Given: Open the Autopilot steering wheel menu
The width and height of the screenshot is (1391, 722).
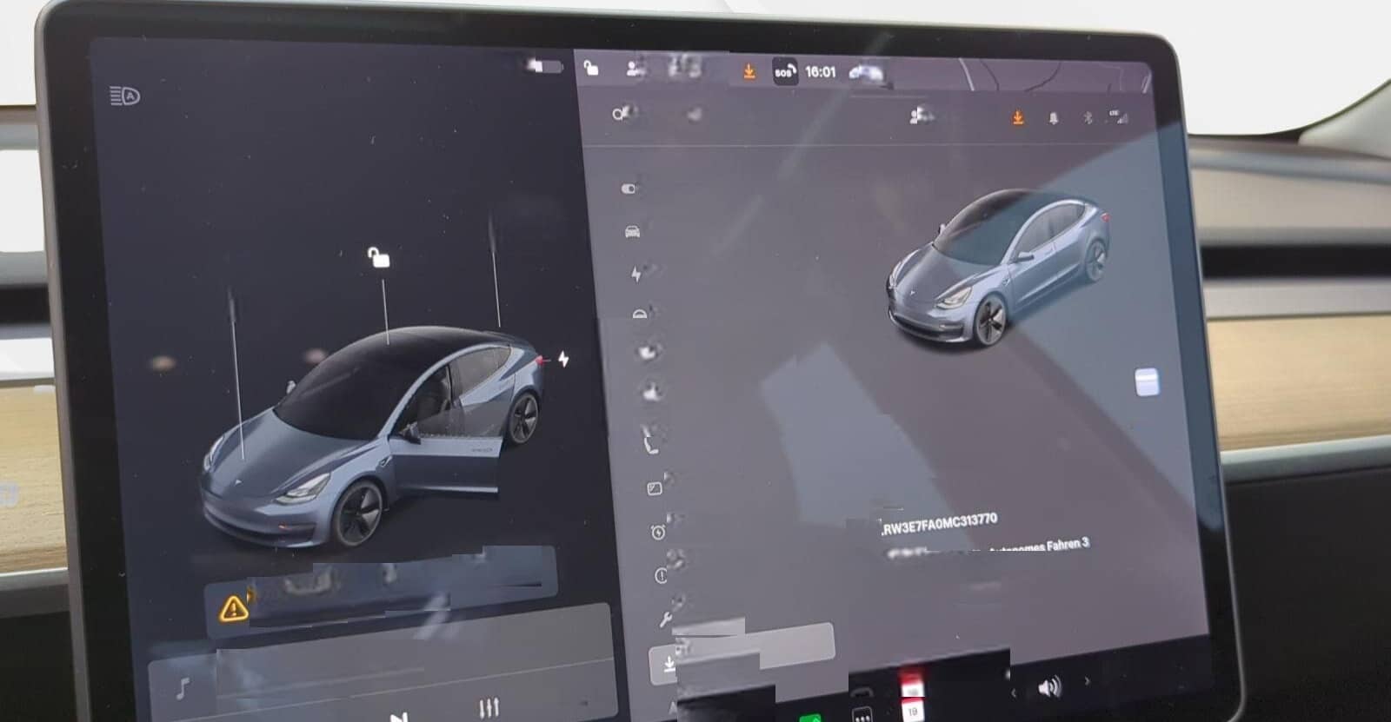Looking at the screenshot, I should [x=641, y=314].
